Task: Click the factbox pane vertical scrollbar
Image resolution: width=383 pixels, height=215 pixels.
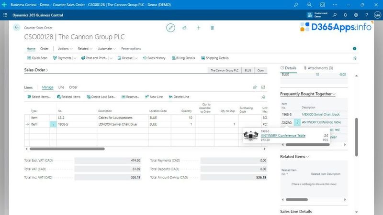Action: (356, 137)
